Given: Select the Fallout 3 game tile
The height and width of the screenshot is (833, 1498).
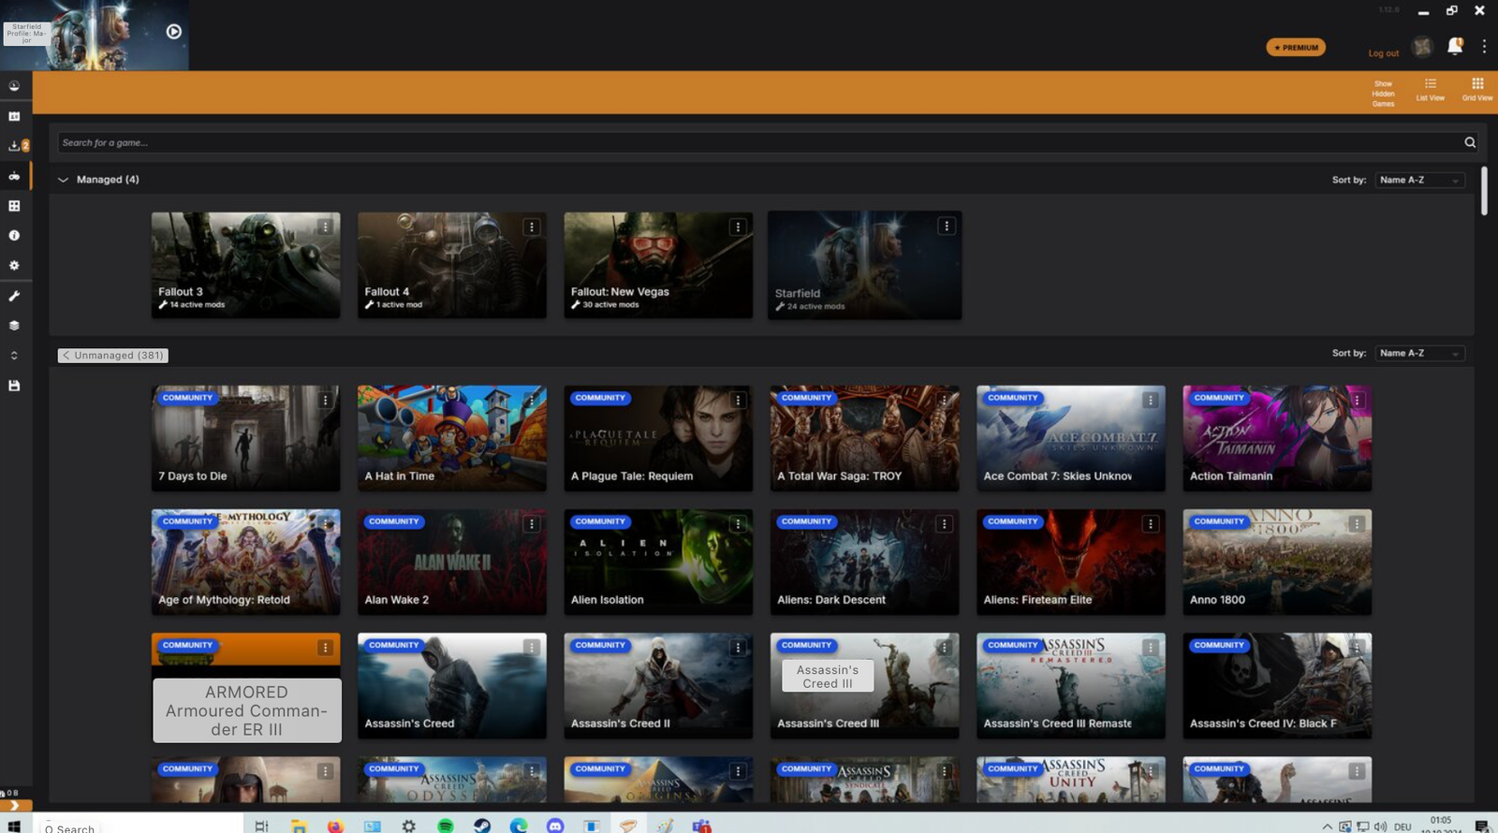Looking at the screenshot, I should pos(245,265).
